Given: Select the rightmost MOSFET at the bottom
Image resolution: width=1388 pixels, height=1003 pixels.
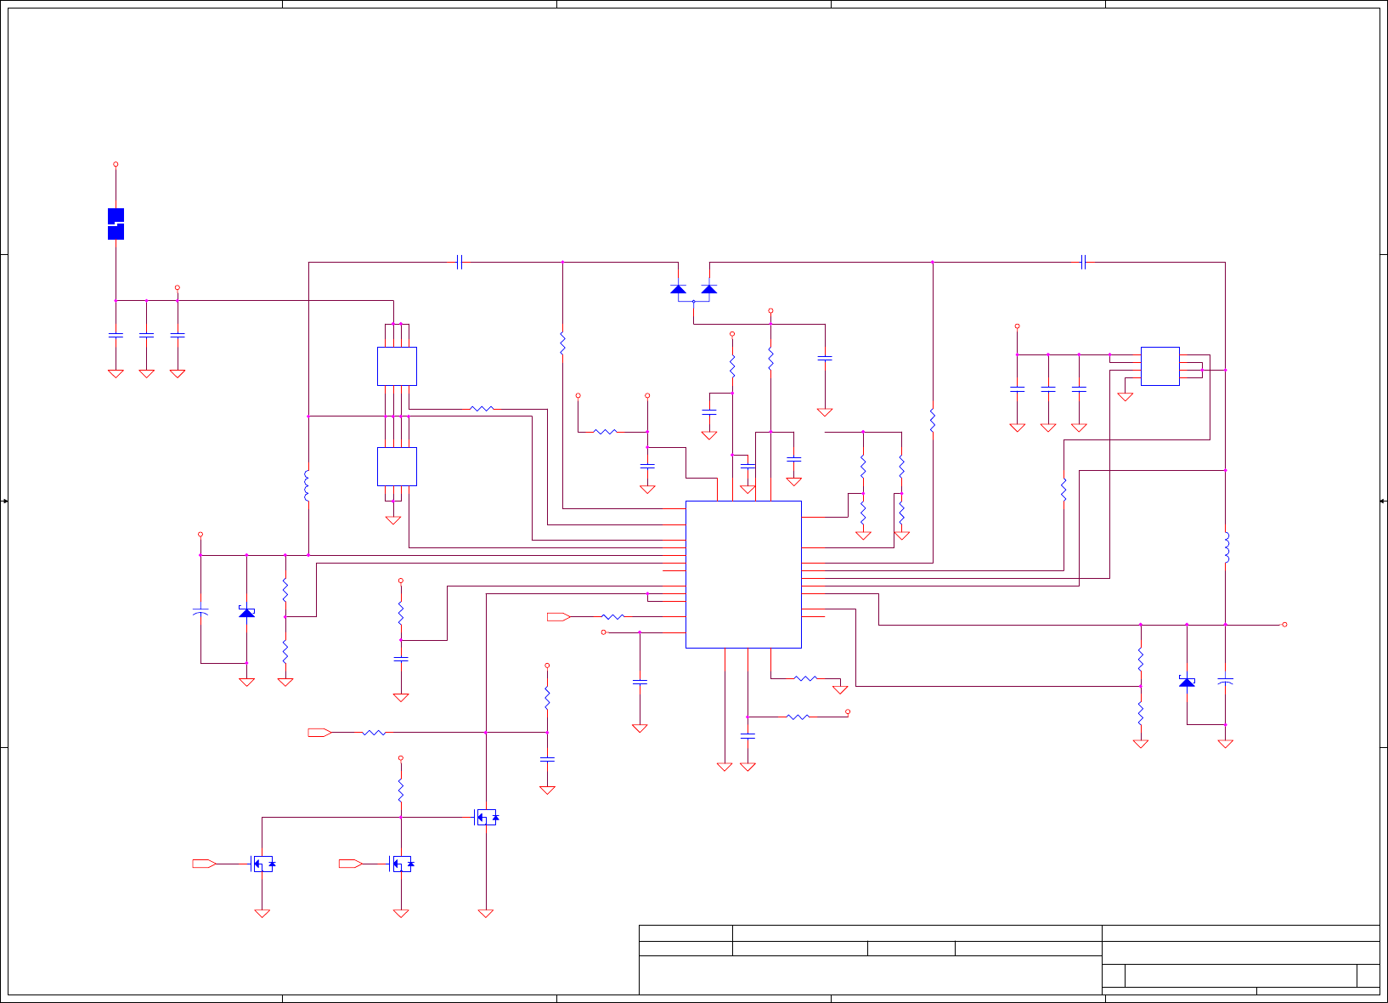Looking at the screenshot, I should tap(486, 818).
